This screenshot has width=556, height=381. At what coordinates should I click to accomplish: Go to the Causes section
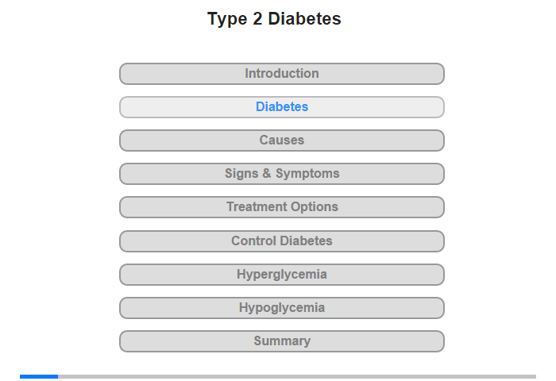tap(281, 140)
